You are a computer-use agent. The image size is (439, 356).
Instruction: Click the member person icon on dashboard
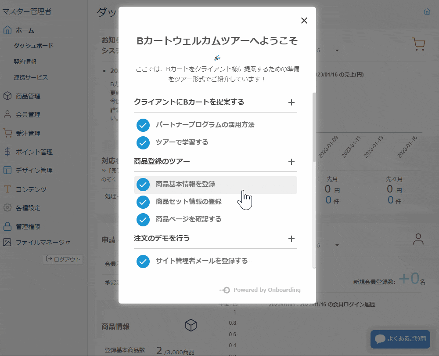(x=418, y=239)
